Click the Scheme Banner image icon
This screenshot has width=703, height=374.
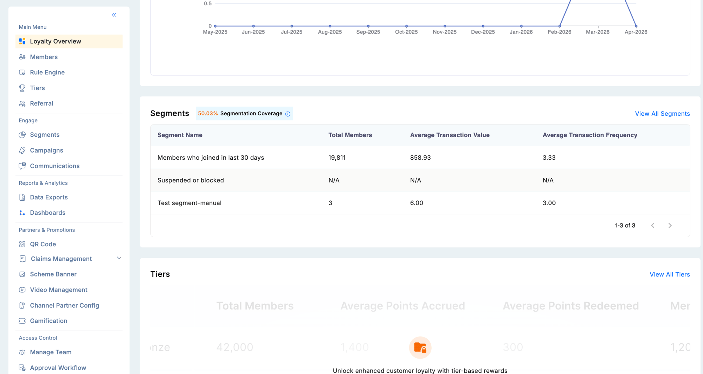[22, 274]
